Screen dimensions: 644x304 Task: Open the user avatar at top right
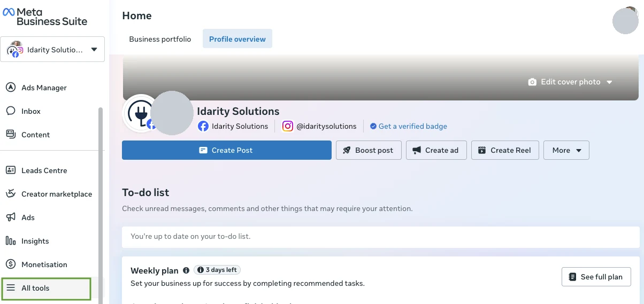click(x=625, y=21)
